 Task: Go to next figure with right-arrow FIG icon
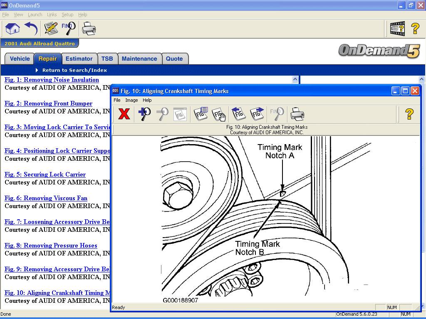pos(257,114)
